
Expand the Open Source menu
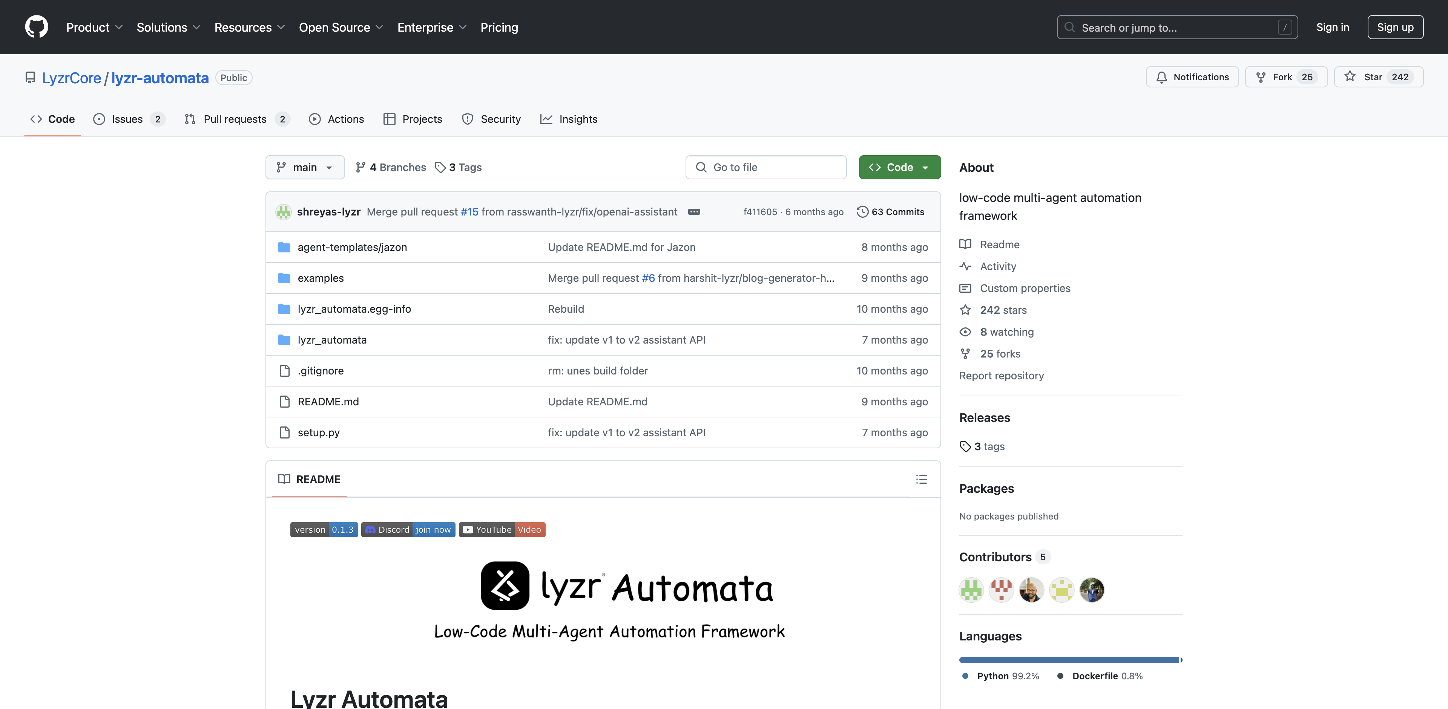341,27
